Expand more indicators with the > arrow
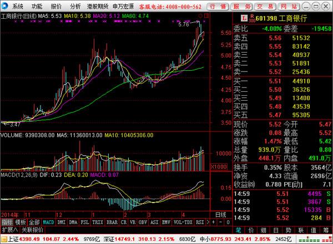 point(208,222)
